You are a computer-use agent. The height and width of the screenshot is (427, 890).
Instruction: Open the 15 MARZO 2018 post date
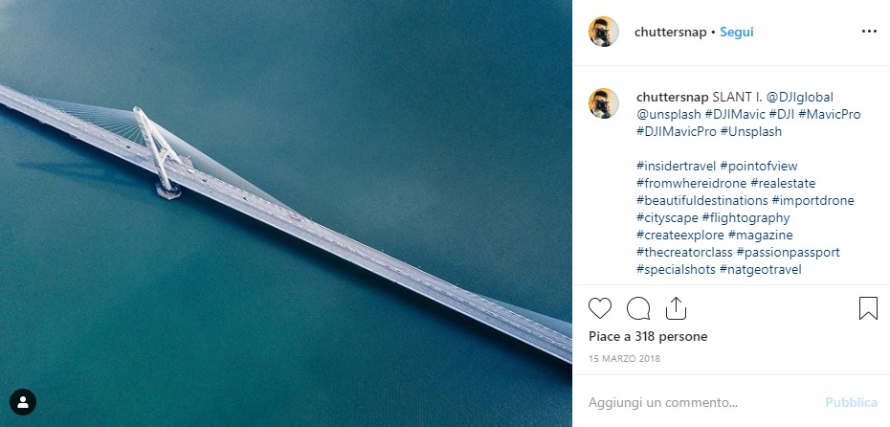point(624,359)
